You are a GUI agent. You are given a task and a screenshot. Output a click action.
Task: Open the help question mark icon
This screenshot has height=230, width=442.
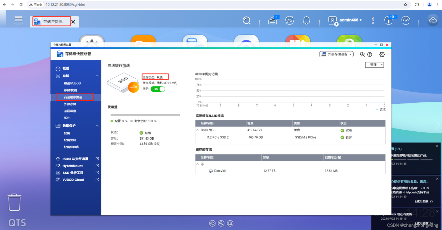[x=369, y=54]
